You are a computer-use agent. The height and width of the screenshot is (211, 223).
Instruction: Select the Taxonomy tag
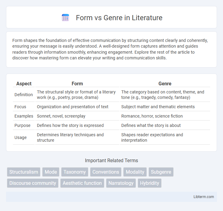[x=75, y=172]
